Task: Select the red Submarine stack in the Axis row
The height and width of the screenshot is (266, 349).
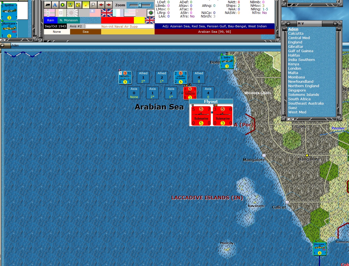Action: pyautogui.click(x=190, y=93)
